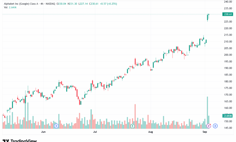Click the 2.64M volume tag on price axis

pyautogui.click(x=228, y=116)
